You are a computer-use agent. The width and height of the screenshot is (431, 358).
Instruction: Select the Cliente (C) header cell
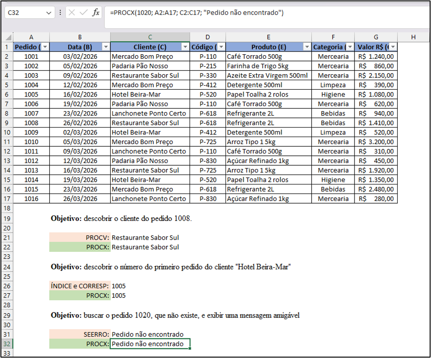point(150,47)
